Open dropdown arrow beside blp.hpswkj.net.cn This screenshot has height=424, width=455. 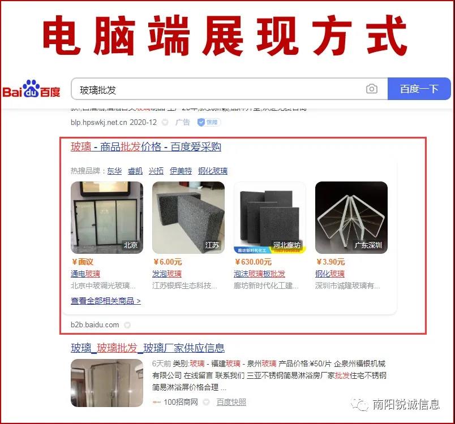click(x=165, y=122)
